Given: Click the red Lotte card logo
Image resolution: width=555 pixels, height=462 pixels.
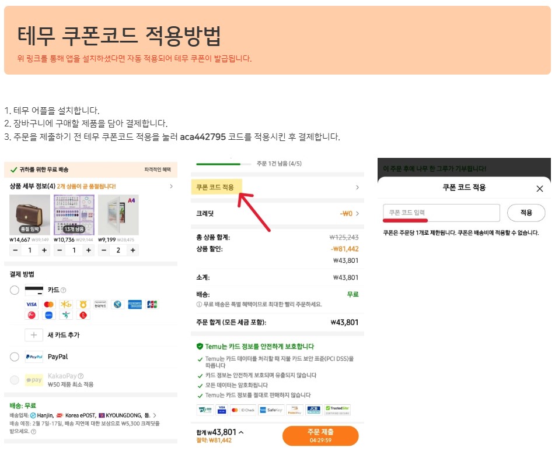Looking at the screenshot, I should [x=83, y=315].
